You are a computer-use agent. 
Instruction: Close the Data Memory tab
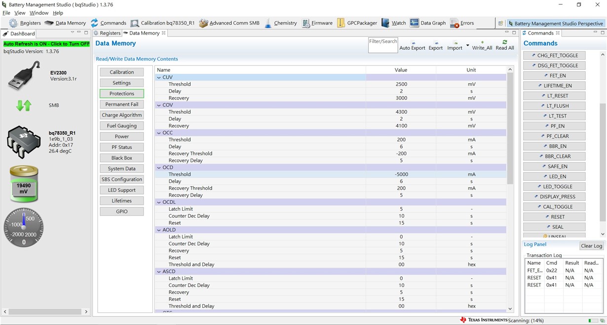point(164,33)
